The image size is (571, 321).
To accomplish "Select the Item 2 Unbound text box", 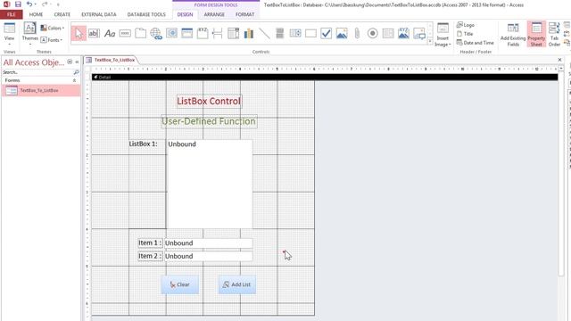I will (208, 256).
